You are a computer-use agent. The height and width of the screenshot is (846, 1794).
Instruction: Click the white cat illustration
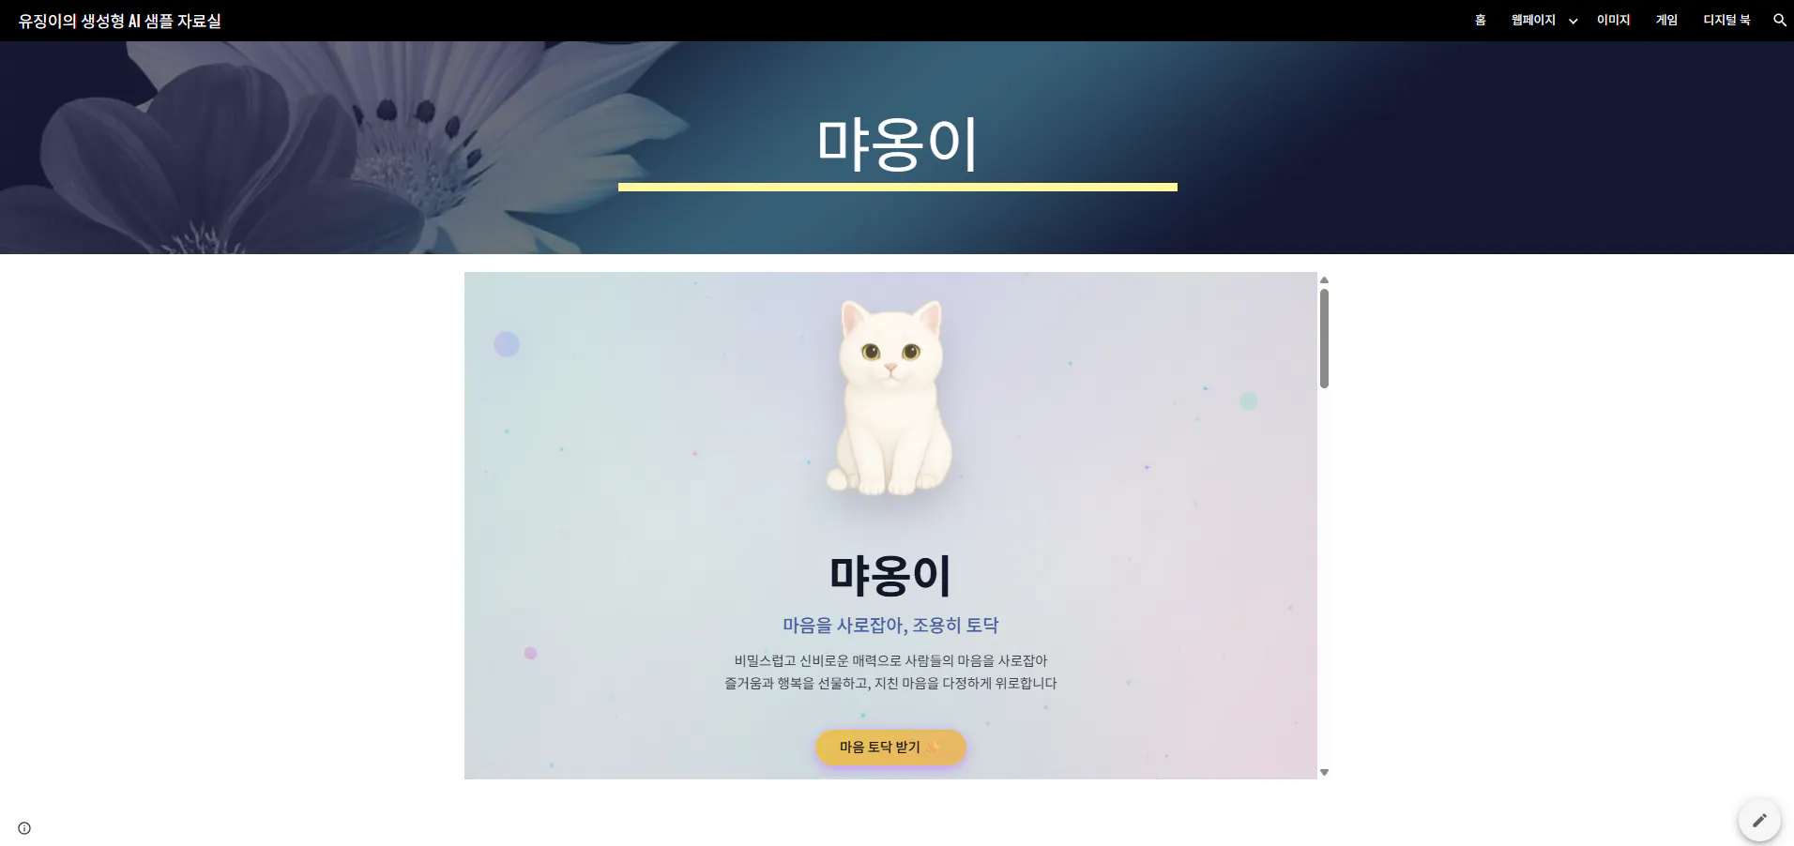[x=890, y=398]
